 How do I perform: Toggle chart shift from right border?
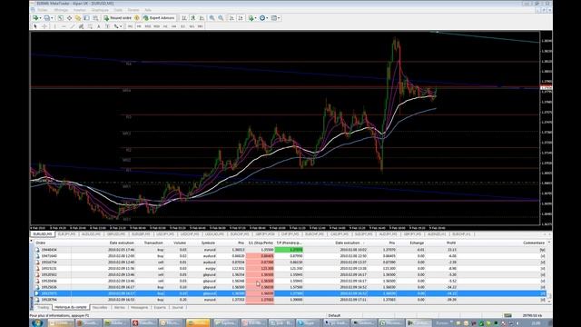241,18
